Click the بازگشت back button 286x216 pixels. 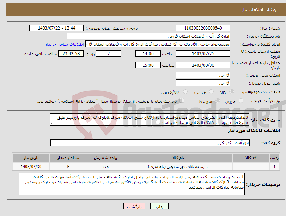[134, 206]
